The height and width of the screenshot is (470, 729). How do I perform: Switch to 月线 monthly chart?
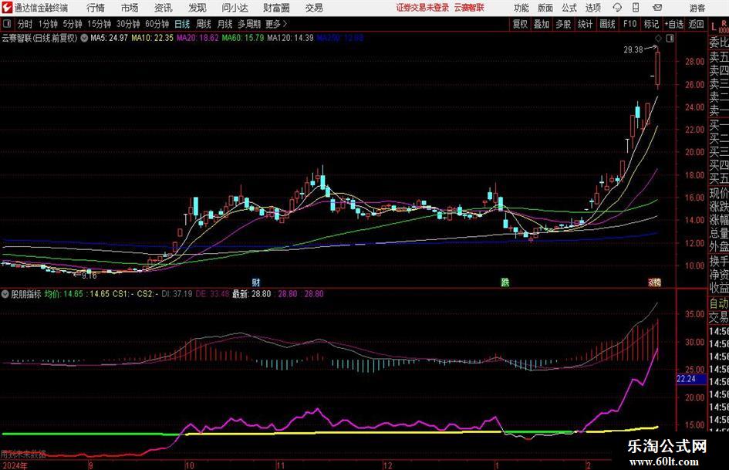point(224,24)
